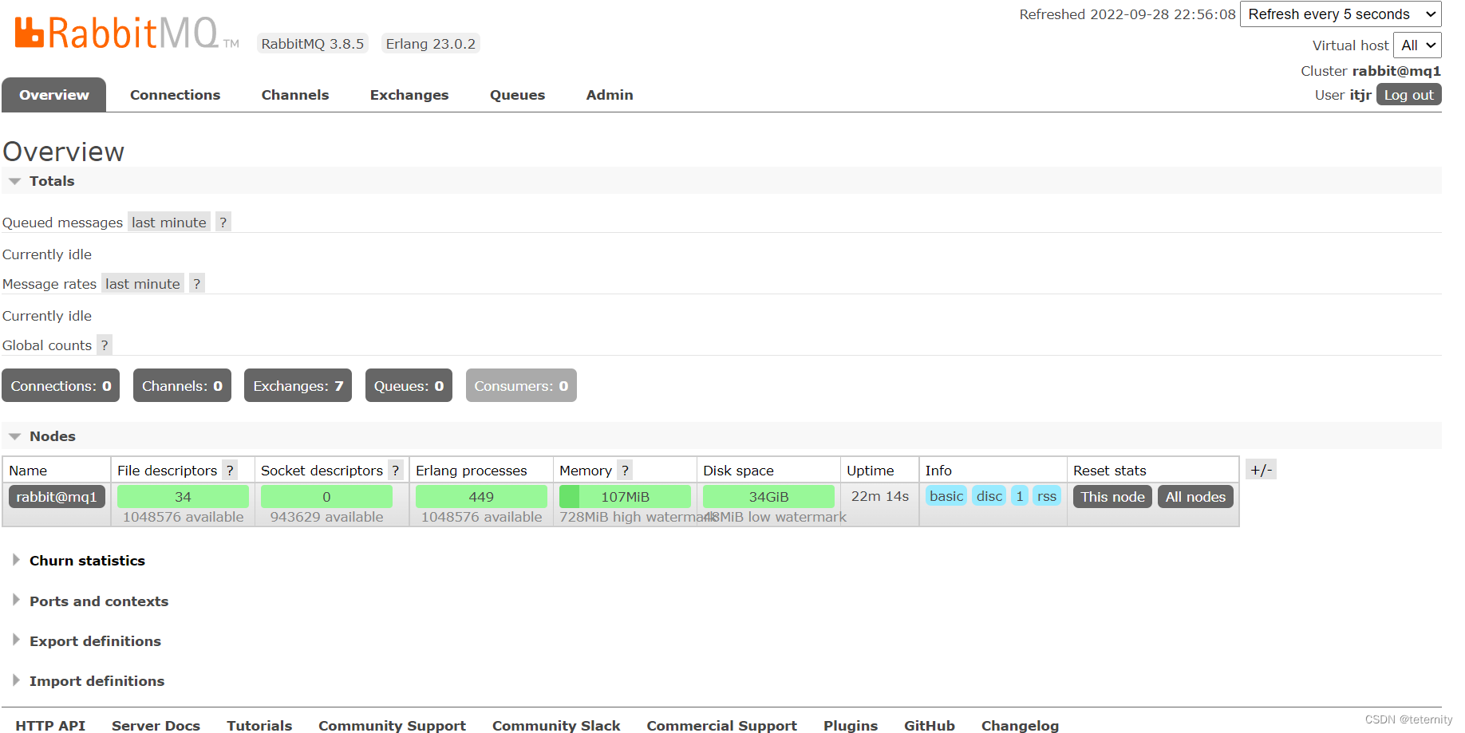This screenshot has width=1465, height=733.
Task: Open the Queues tab
Action: tap(518, 95)
